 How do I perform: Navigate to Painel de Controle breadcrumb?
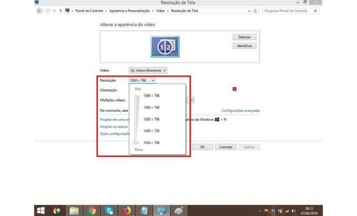[89, 11]
